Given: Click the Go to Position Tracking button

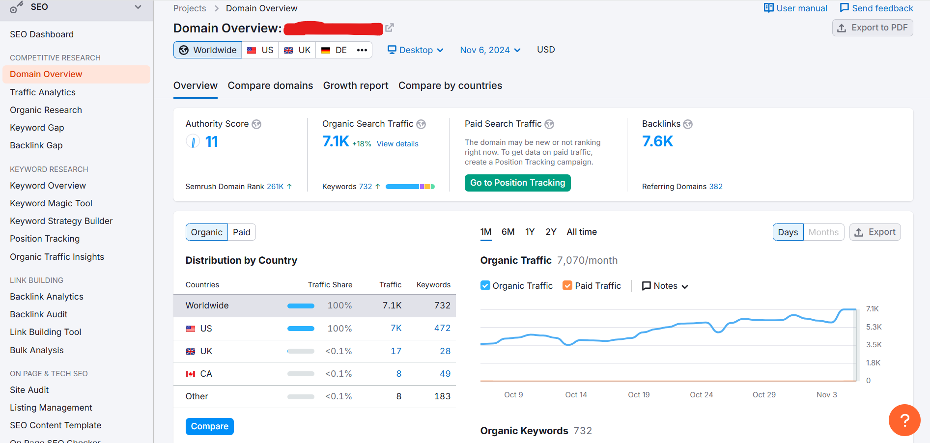Looking at the screenshot, I should pyautogui.click(x=517, y=183).
